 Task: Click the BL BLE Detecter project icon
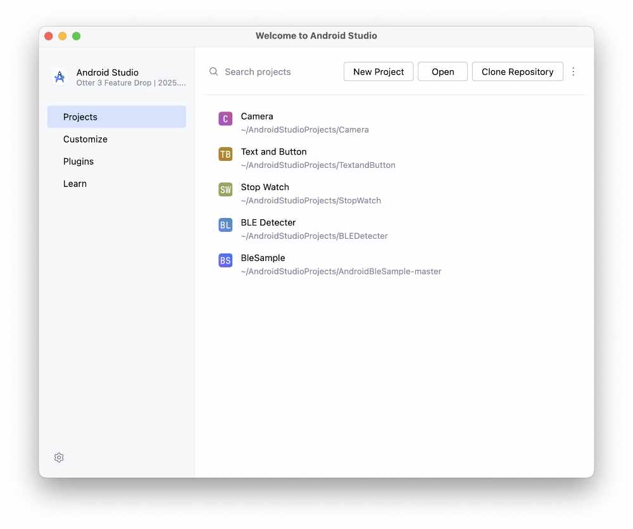click(x=225, y=225)
